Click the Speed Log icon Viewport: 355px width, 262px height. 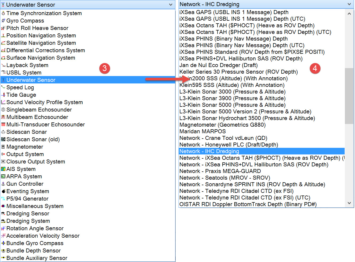point(3,87)
